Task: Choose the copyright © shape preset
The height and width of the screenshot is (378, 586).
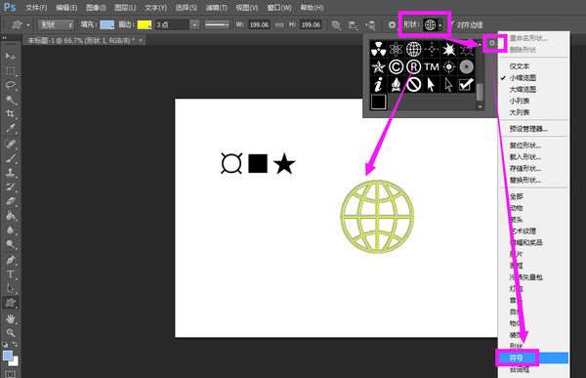Action: coord(396,67)
